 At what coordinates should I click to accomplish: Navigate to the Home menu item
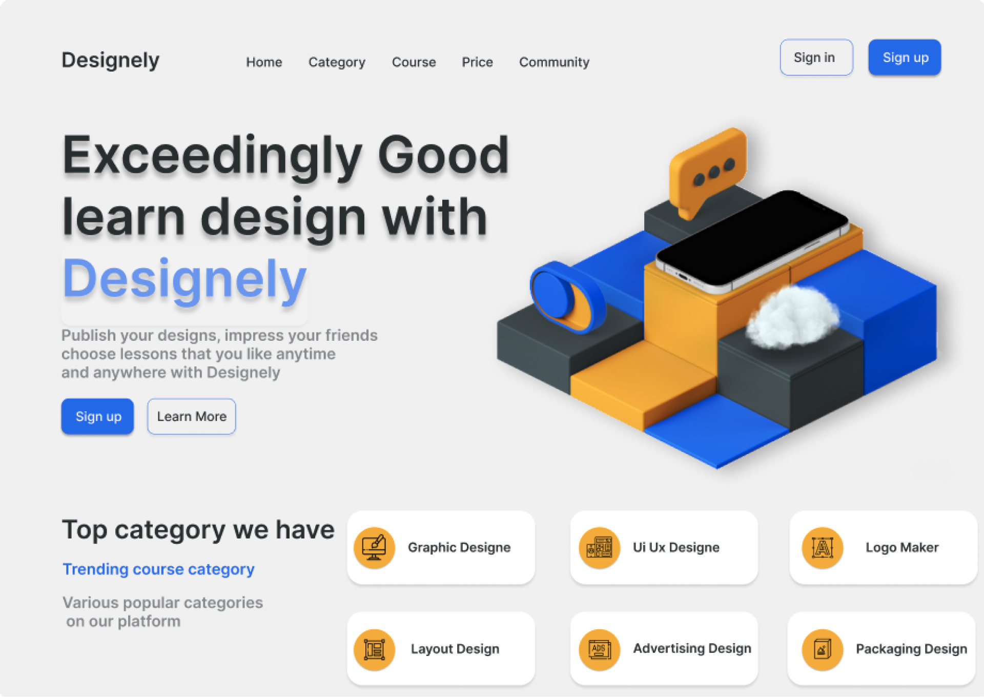[x=264, y=62]
